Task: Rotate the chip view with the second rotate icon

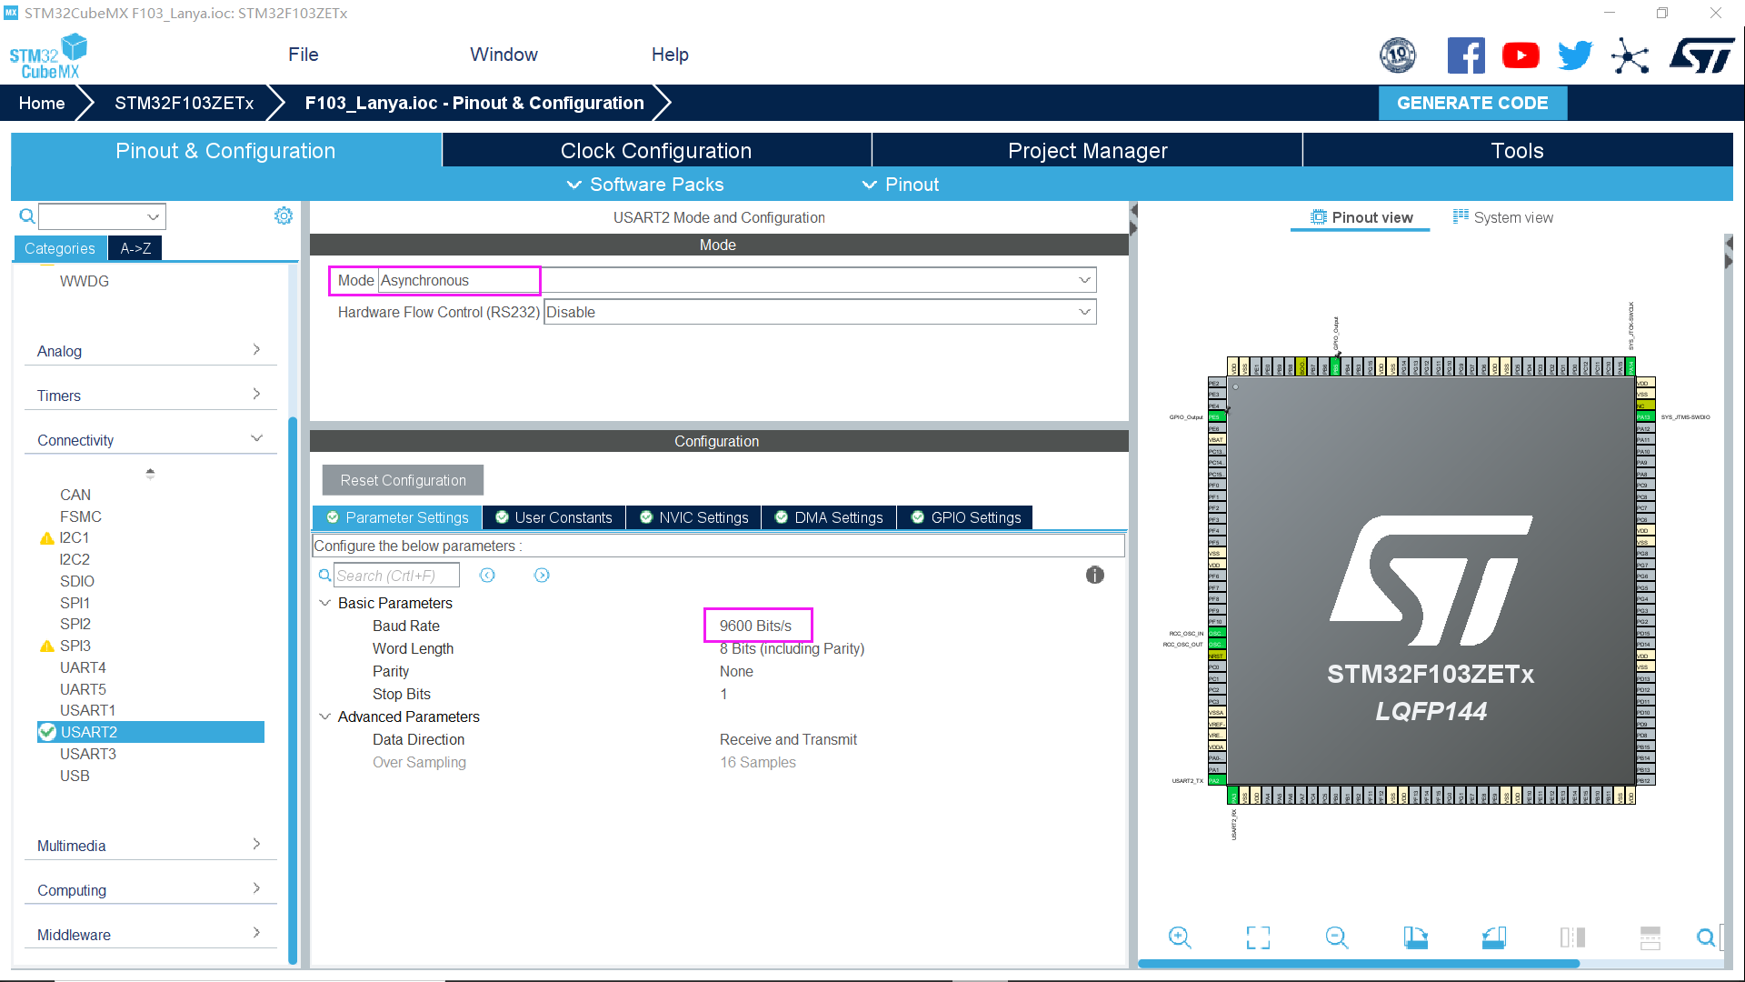Action: 1493,937
